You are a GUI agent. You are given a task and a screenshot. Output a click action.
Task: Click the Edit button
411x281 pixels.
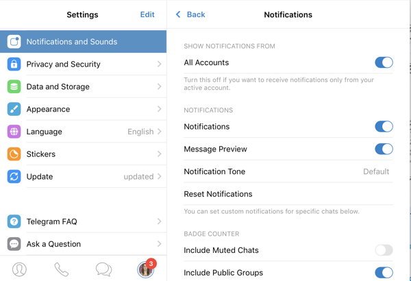tap(147, 14)
